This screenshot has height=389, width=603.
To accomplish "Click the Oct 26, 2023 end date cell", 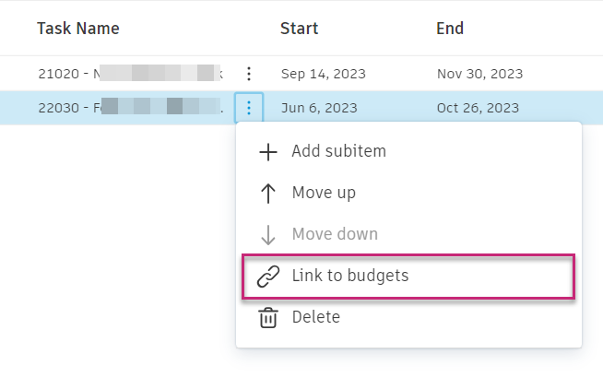I will tap(478, 108).
